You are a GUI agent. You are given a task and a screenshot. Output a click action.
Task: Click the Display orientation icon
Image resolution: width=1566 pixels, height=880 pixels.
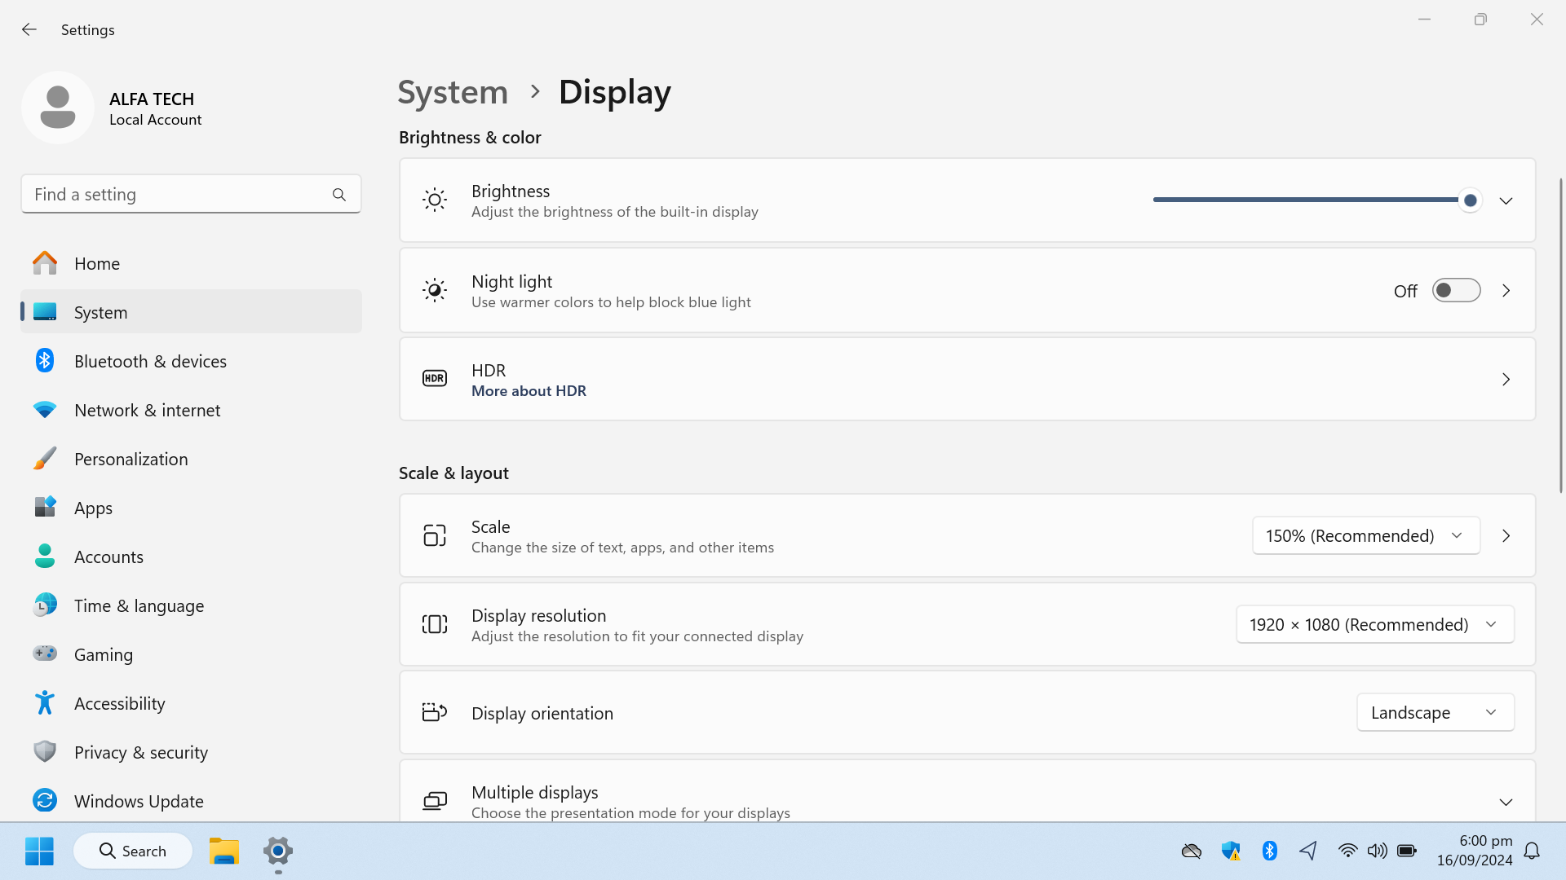pos(435,712)
